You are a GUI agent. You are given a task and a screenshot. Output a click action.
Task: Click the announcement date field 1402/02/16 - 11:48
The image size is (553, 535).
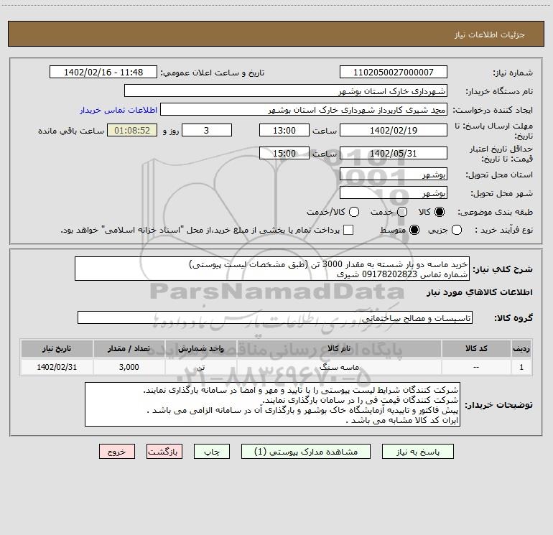coord(103,72)
